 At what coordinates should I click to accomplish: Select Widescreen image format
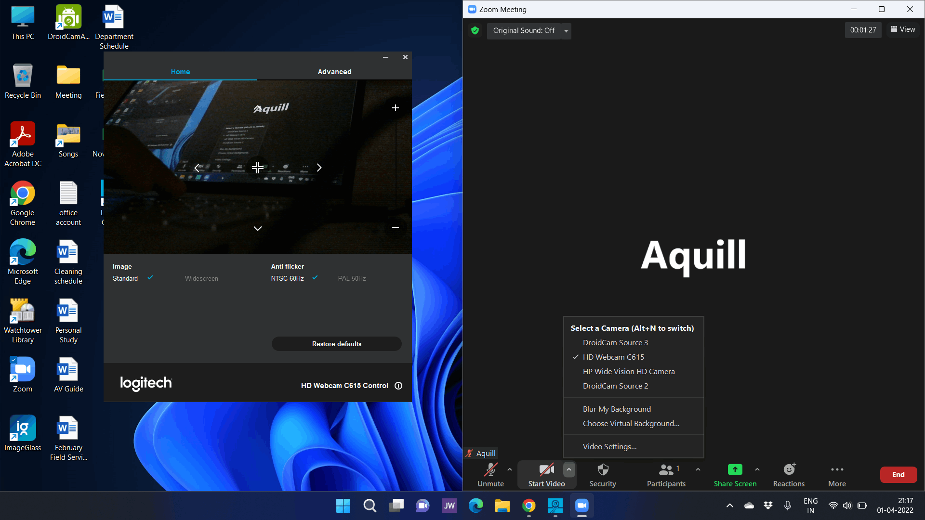(x=201, y=279)
